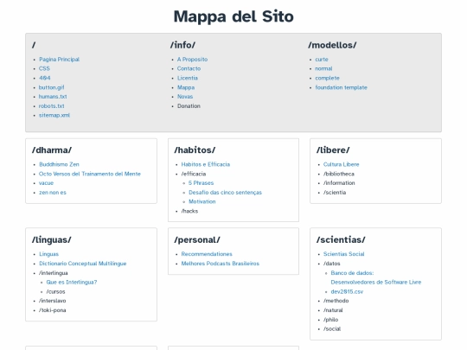Click the /dharma/ card heading
This screenshot has width=467, height=350.
(x=52, y=150)
